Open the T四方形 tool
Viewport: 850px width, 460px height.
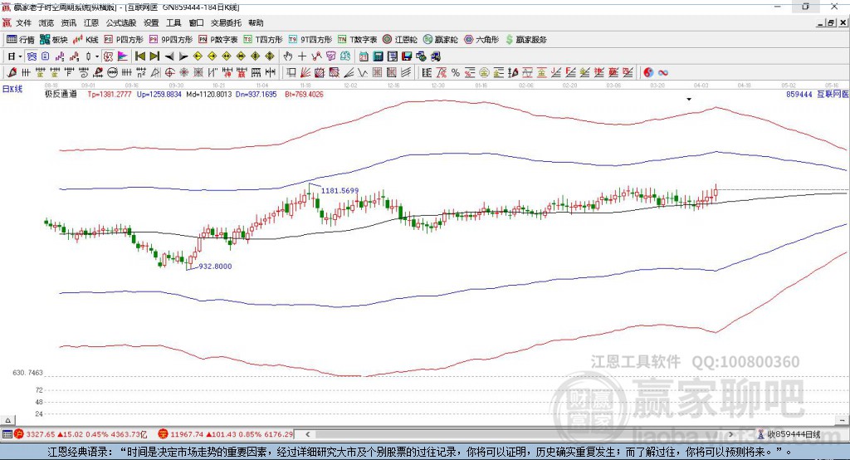click(x=263, y=40)
